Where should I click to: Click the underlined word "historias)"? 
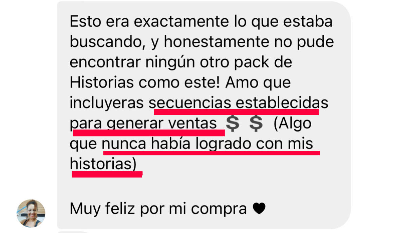pos(103,164)
